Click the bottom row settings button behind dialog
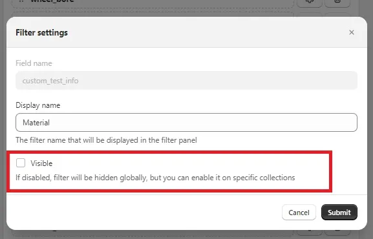 (x=310, y=231)
